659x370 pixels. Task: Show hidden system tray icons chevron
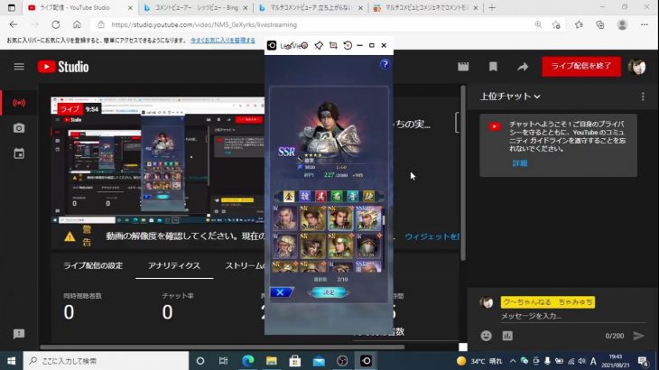(513, 361)
